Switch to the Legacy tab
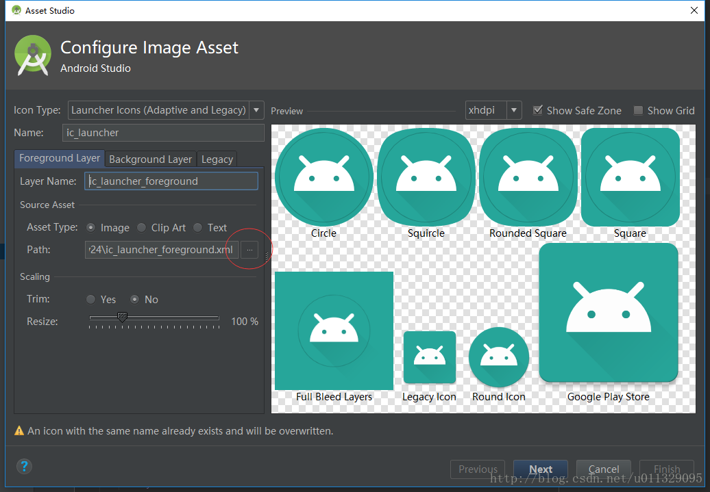Image resolution: width=710 pixels, height=492 pixels. (x=217, y=159)
